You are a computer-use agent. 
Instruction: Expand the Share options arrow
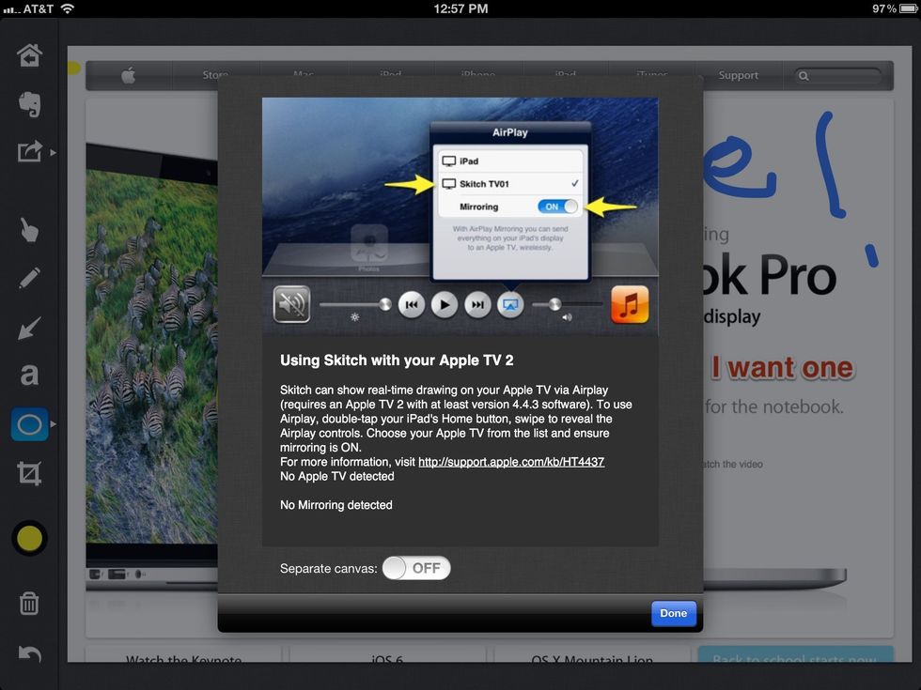[x=54, y=152]
